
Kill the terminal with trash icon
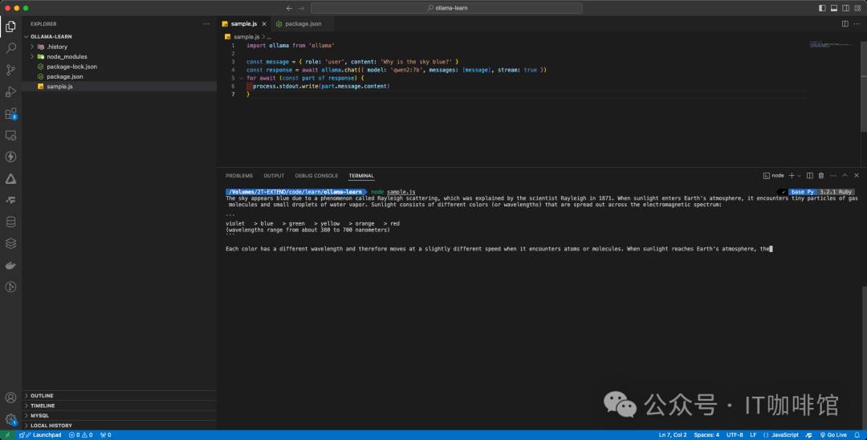pos(821,176)
